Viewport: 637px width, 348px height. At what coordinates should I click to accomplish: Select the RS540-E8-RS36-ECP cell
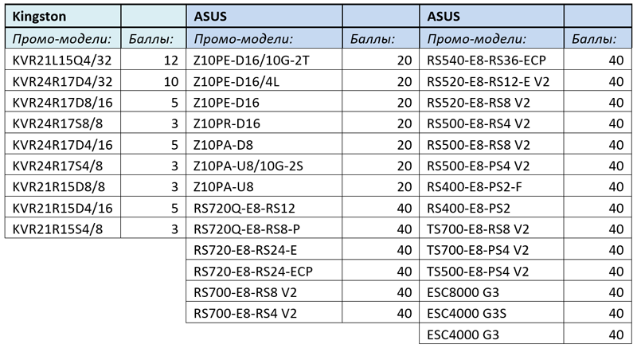tap(491, 60)
